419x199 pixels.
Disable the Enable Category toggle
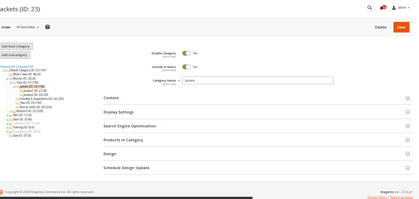click(186, 53)
